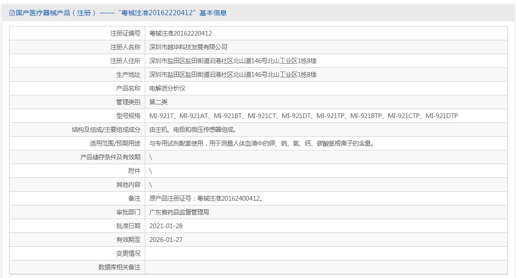Viewport: 516px width, 278px height.
Task: Select the department 广东省药品监督管理局
Action: pos(179,212)
